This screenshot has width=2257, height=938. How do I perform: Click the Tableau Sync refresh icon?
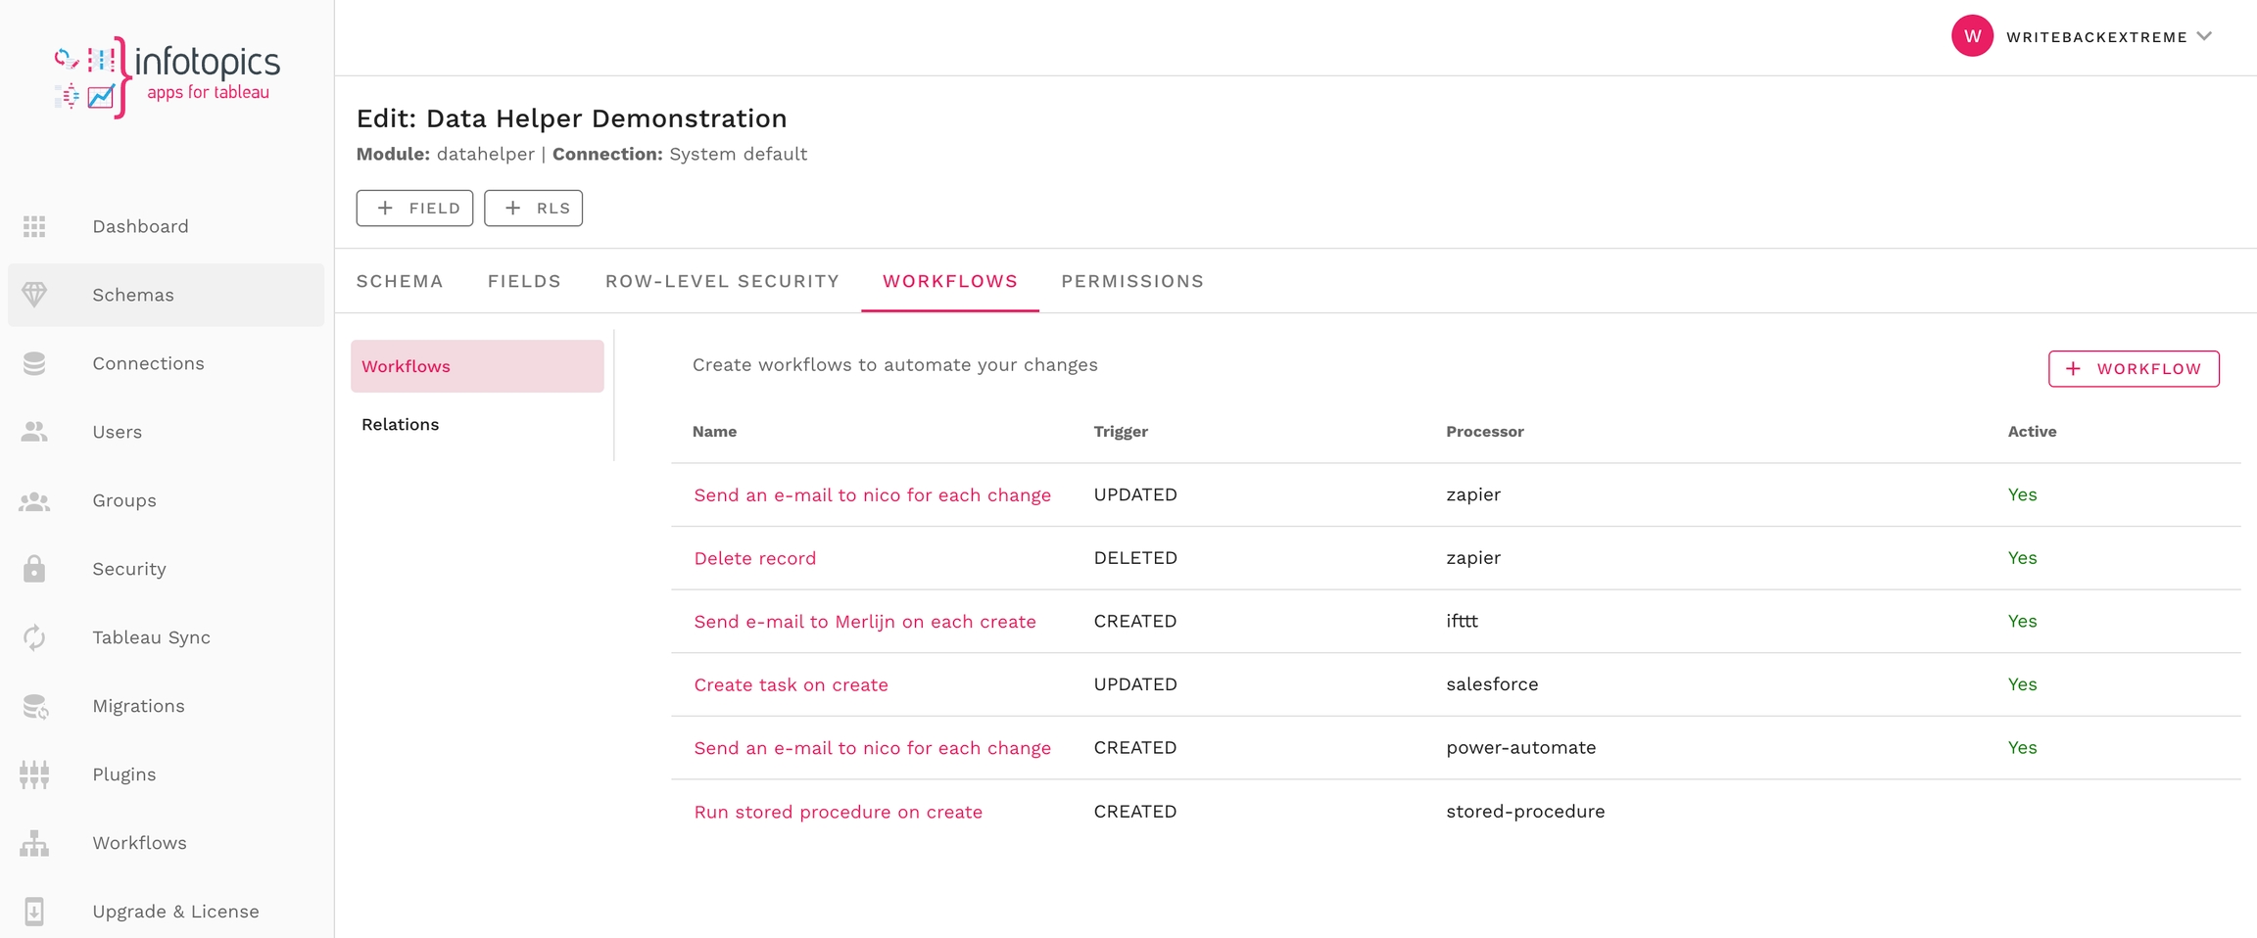[x=34, y=637]
